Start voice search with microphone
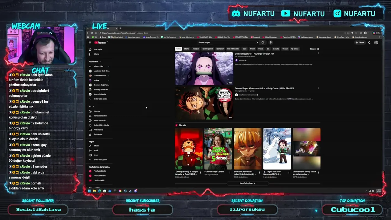 (x=271, y=42)
